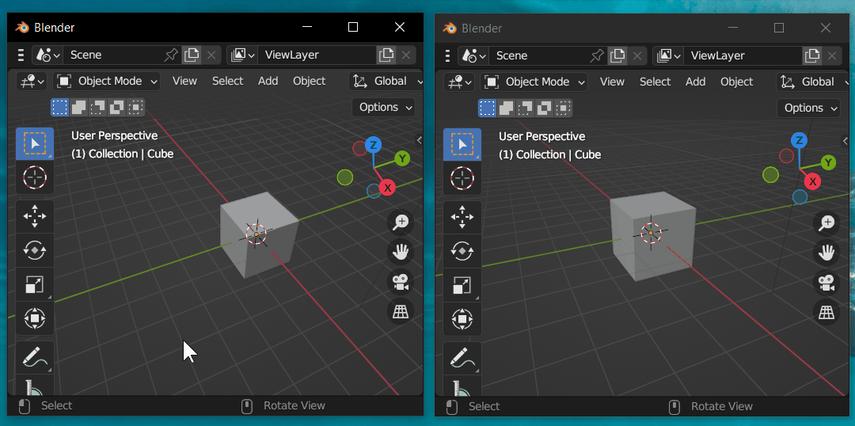This screenshot has width=855, height=426.
Task: Open editor type dropdown in left window
Action: pyautogui.click(x=31, y=82)
